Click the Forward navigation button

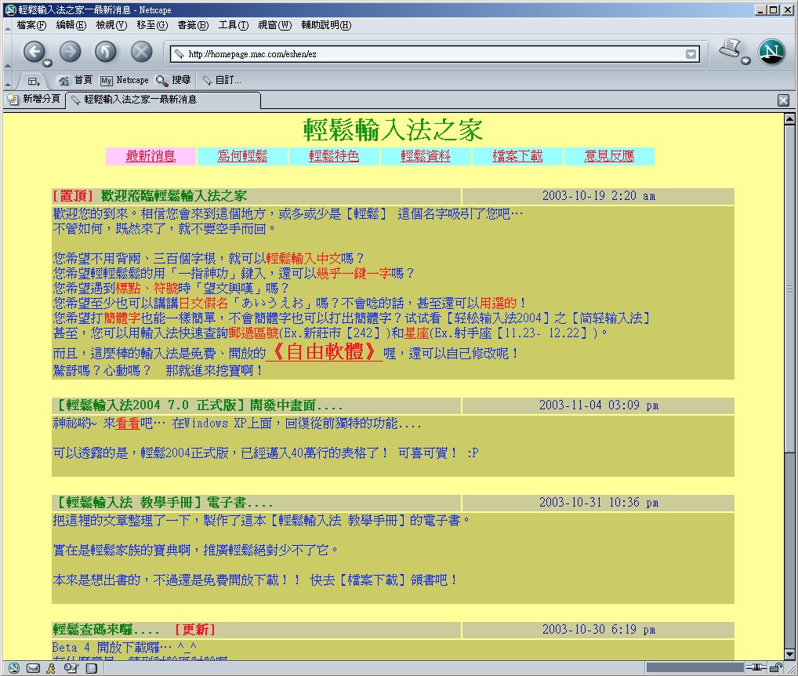[70, 52]
